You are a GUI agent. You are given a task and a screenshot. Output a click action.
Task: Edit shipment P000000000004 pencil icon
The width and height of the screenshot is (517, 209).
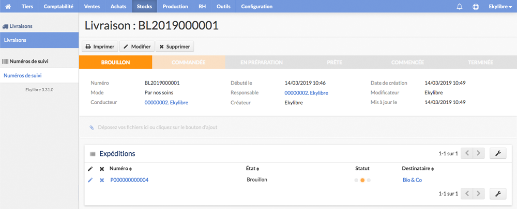[x=90, y=180]
